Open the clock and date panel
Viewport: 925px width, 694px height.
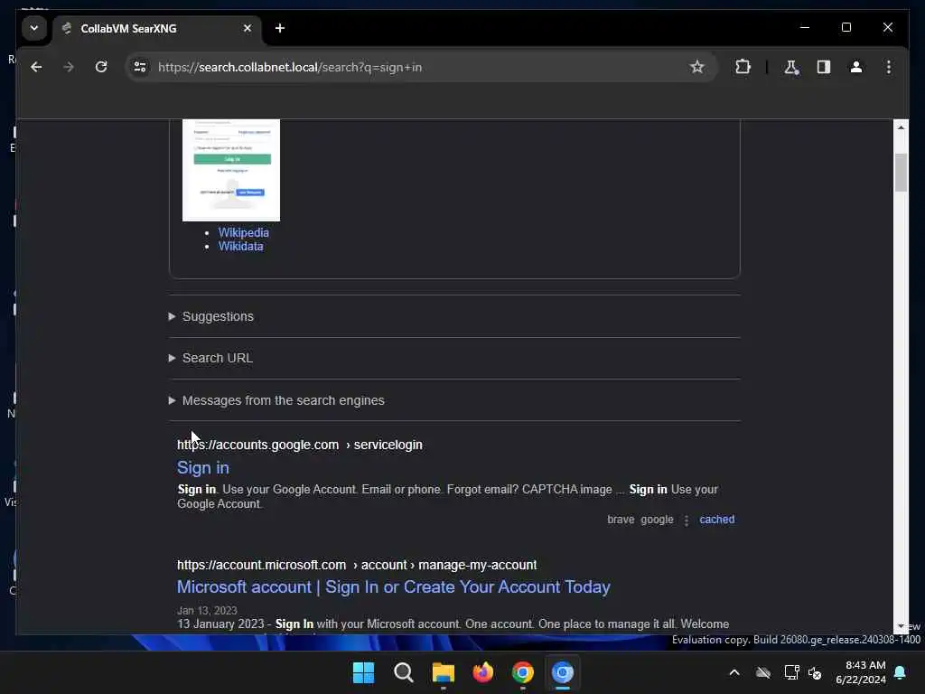coord(861,672)
